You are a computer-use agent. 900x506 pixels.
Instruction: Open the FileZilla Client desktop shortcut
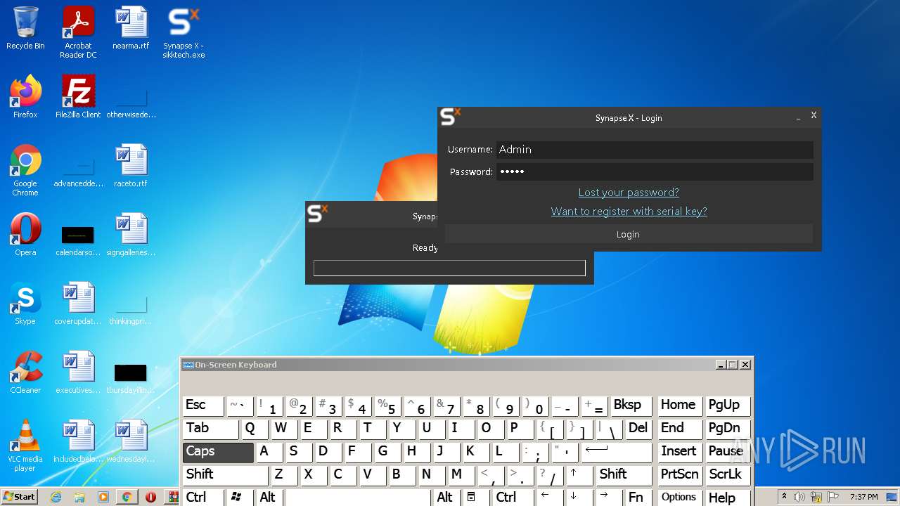(78, 97)
